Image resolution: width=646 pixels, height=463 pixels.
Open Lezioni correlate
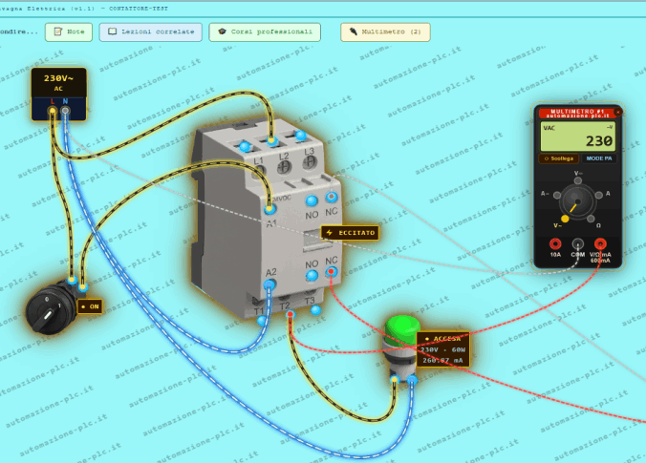coord(151,32)
